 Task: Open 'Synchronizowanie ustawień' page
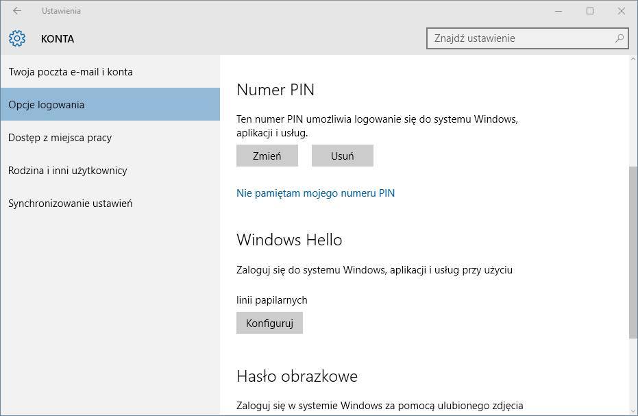tap(110, 203)
